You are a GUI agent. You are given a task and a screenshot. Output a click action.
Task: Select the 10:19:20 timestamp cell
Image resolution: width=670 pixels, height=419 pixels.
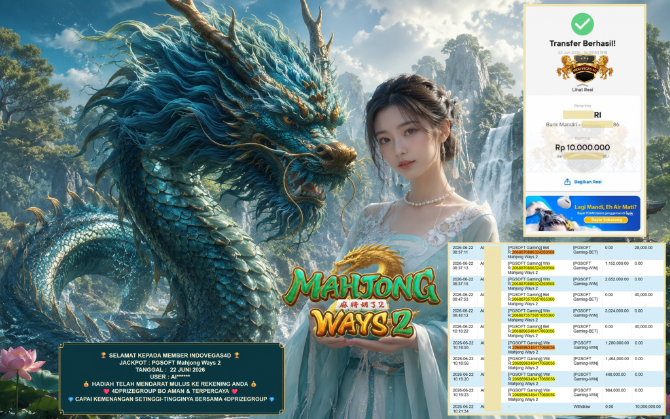[463, 377]
